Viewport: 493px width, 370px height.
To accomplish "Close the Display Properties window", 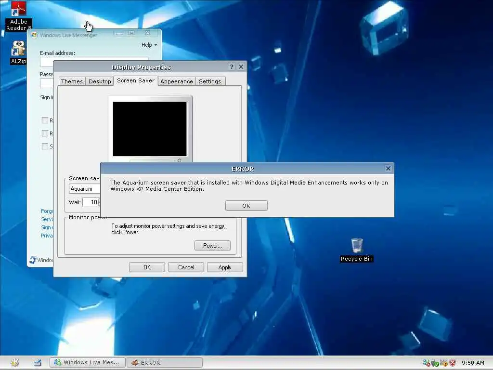I will point(241,66).
